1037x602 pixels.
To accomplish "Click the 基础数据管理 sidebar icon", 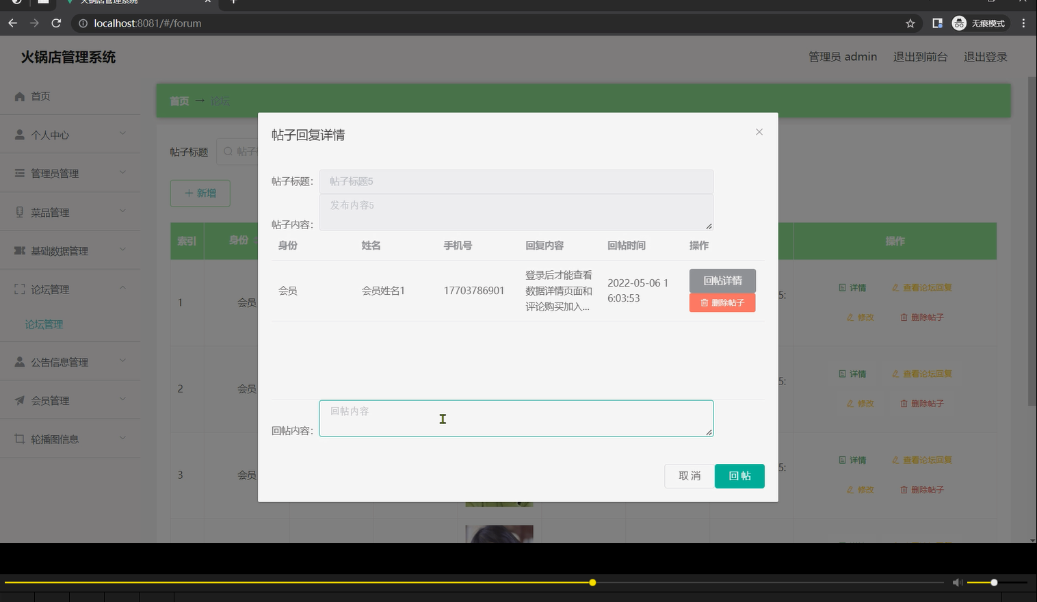I will 20,250.
